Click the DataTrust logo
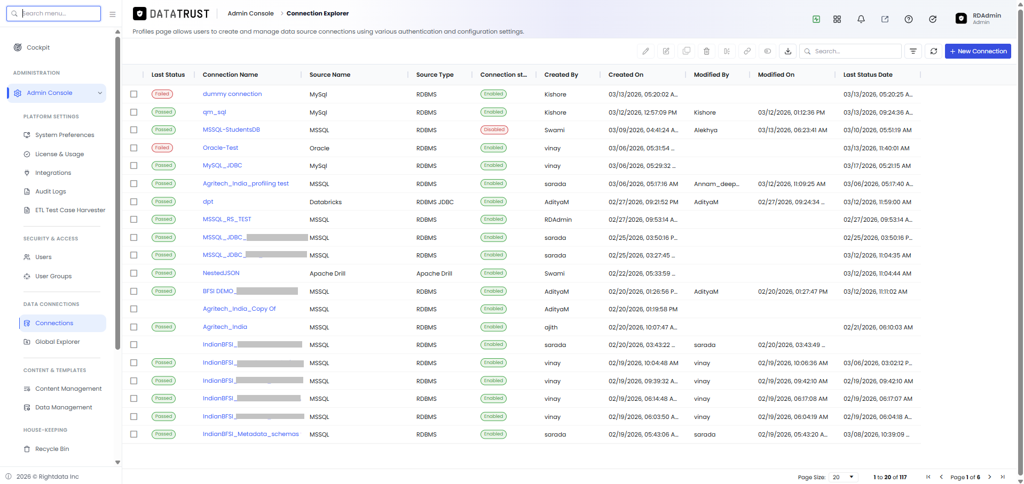 (x=171, y=14)
